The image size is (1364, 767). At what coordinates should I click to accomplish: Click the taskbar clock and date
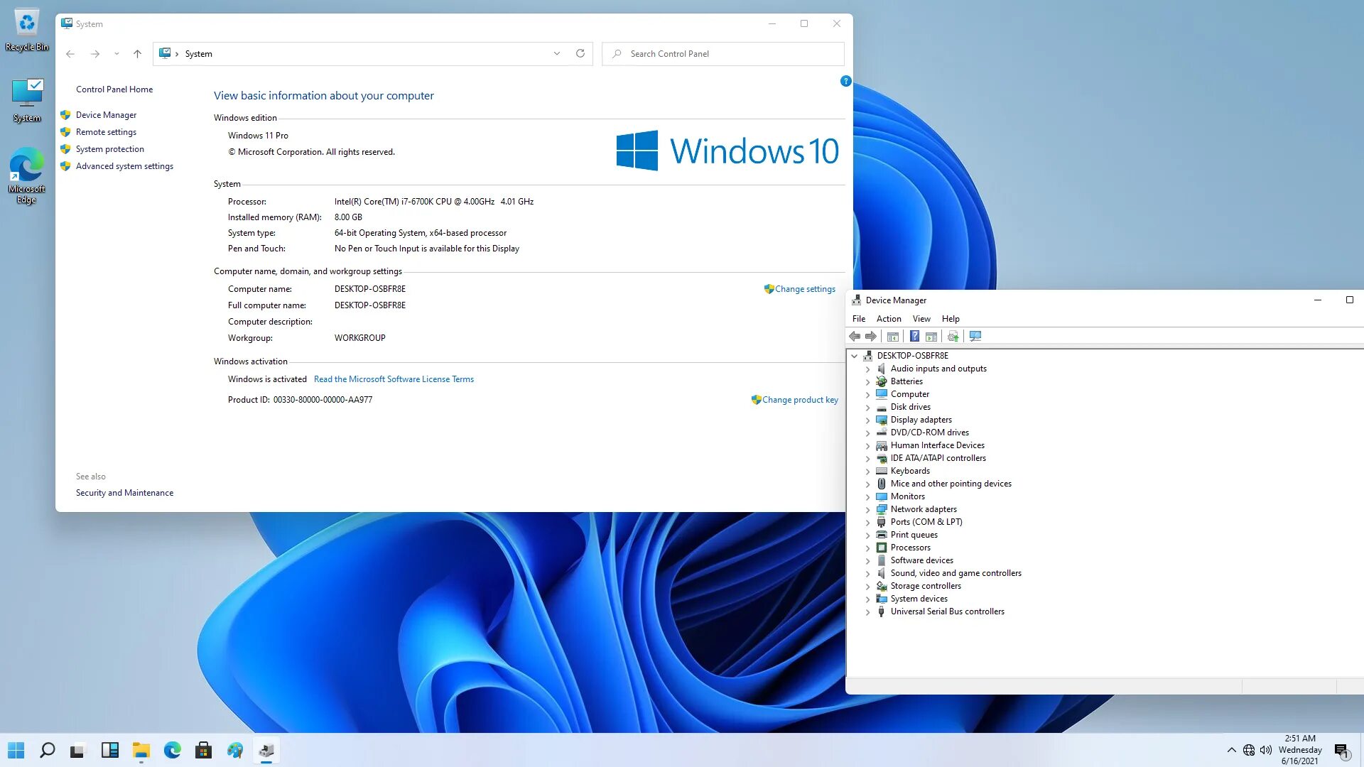[1300, 750]
